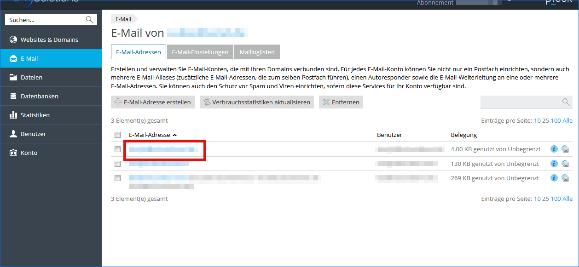Click E-Mail-Adresse erstellen button

click(153, 102)
